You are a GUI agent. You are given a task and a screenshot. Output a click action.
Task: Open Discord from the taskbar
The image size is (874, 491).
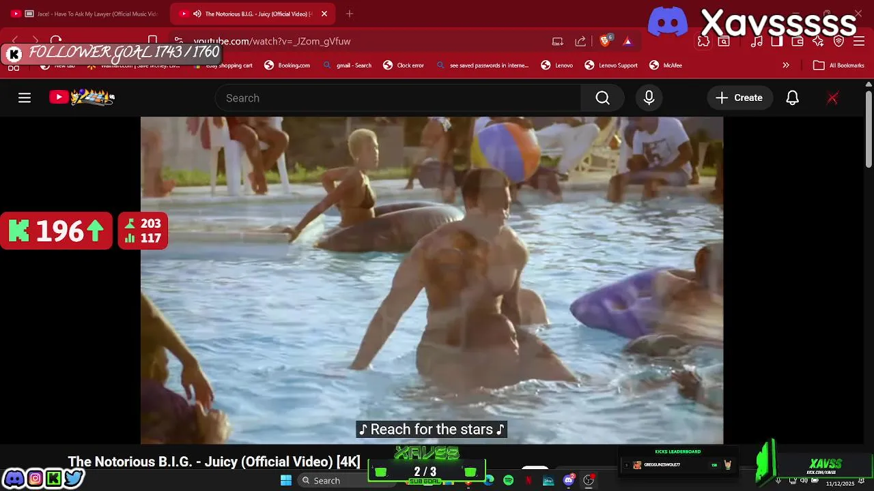coord(569,480)
